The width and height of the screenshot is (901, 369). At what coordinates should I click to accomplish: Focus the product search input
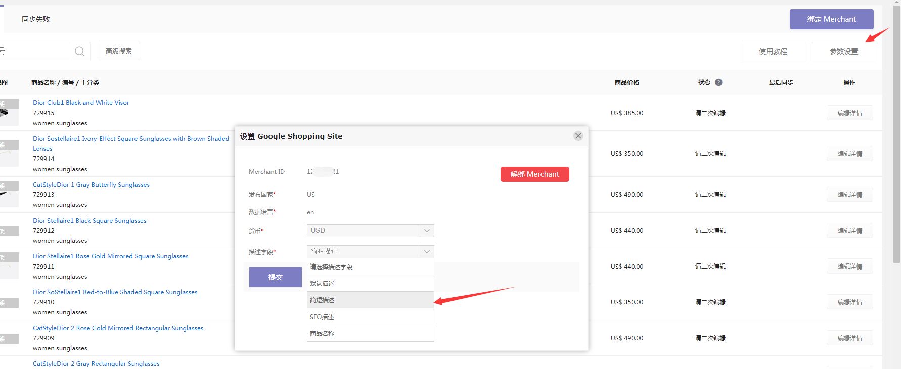[x=34, y=51]
